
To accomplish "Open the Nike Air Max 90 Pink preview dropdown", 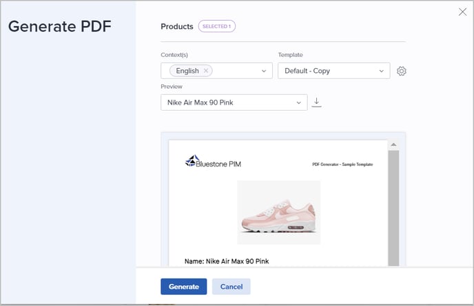I will pos(234,102).
